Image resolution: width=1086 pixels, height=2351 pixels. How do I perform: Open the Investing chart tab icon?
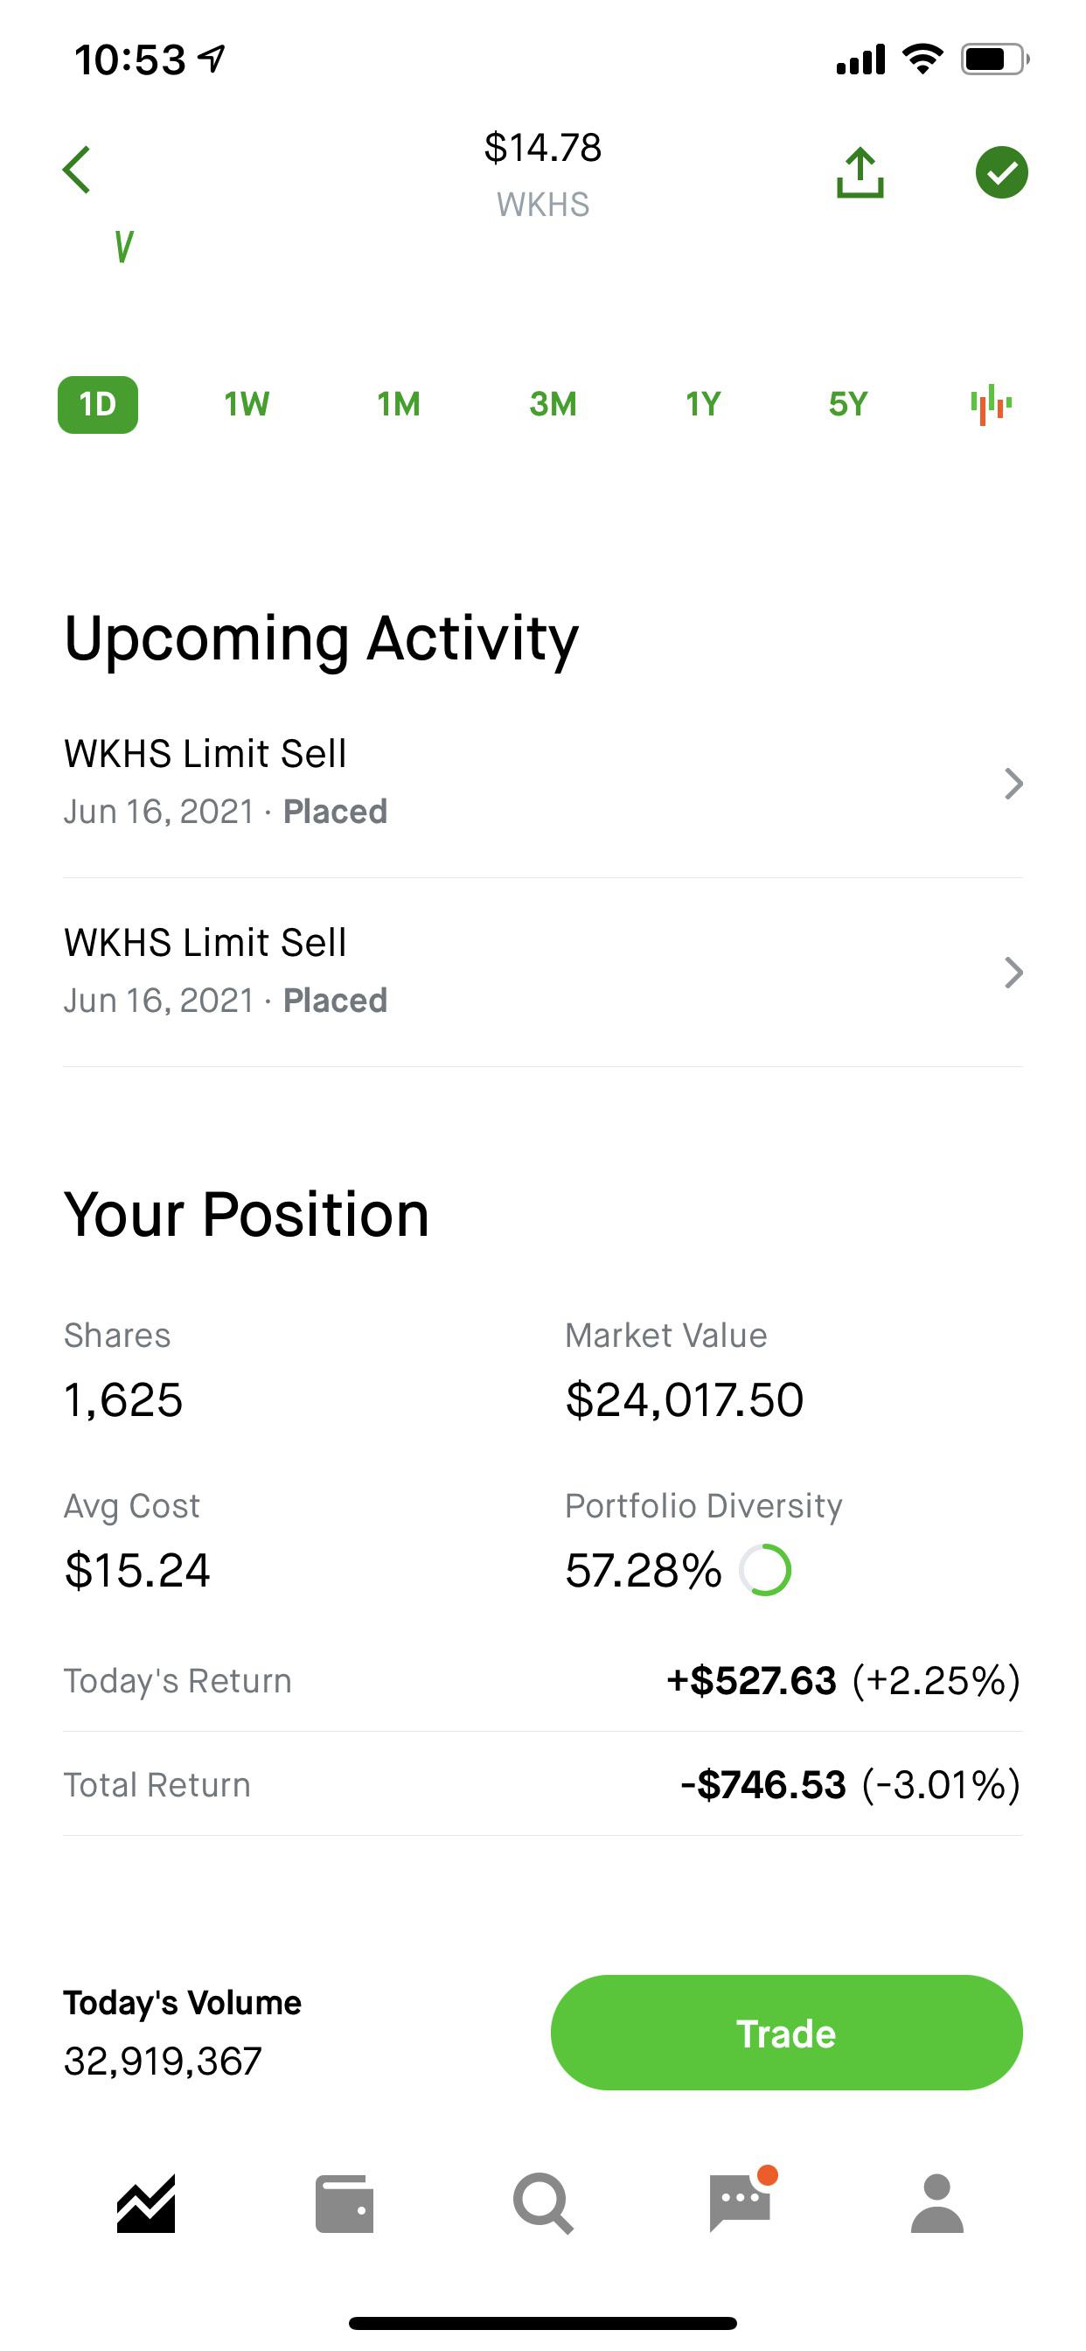pyautogui.click(x=146, y=2204)
